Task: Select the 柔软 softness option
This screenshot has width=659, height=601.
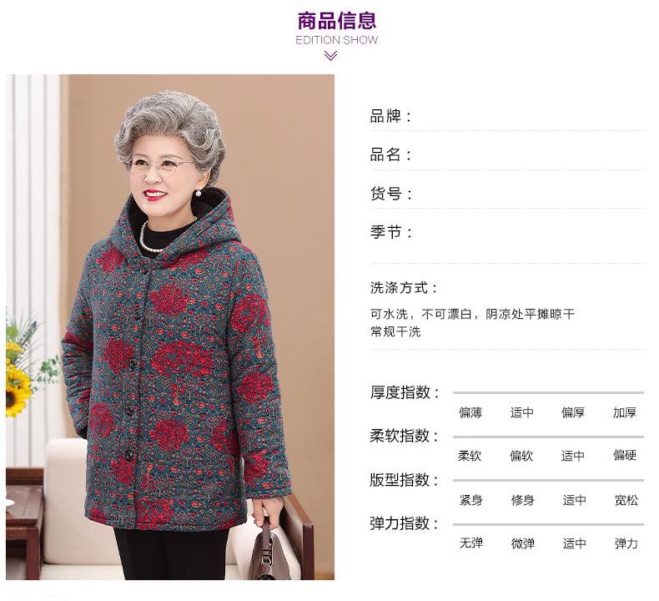Action: (x=470, y=456)
